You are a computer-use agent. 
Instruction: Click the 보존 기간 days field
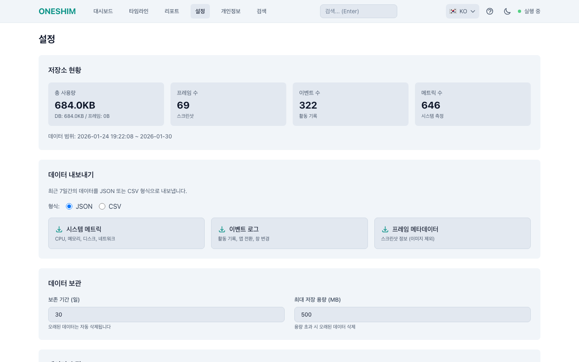coord(166,315)
